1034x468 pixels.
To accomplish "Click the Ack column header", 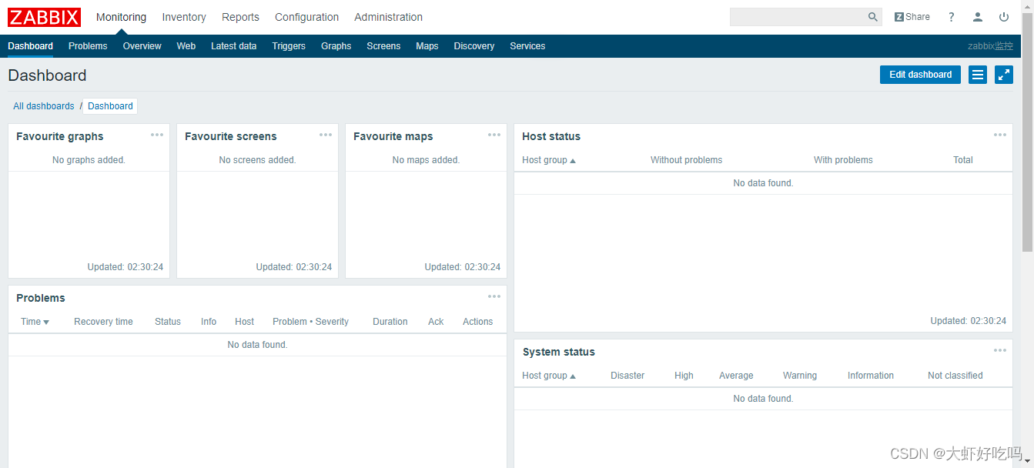I will pyautogui.click(x=436, y=322).
